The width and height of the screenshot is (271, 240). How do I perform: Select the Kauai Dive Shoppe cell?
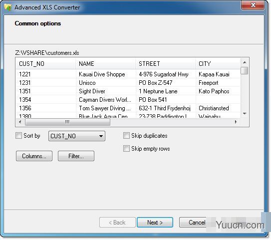pyautogui.click(x=106, y=74)
